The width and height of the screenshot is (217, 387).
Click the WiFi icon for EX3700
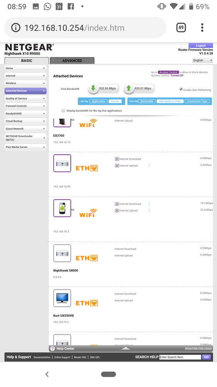(x=88, y=123)
